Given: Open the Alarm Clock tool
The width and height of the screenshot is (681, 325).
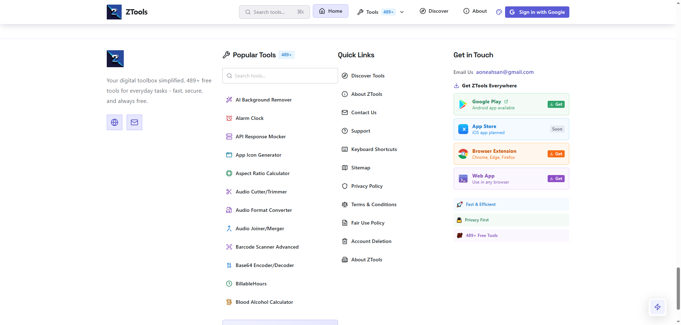Looking at the screenshot, I should (249, 118).
